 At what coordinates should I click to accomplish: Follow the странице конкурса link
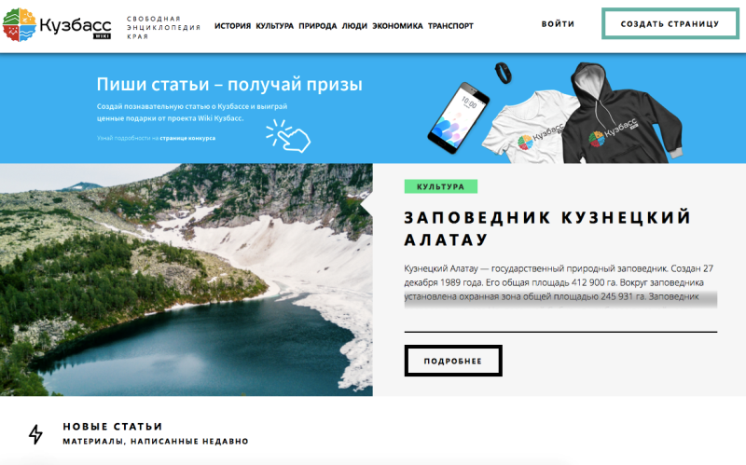187,138
